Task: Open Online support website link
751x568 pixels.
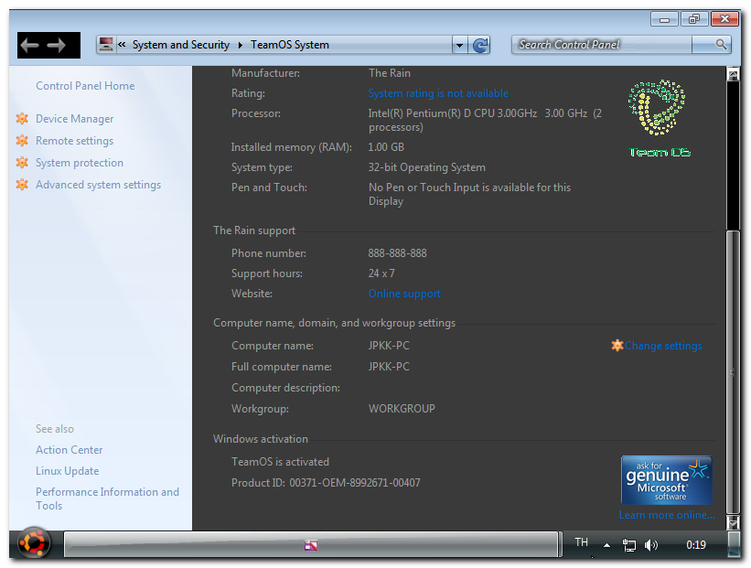Action: (x=404, y=293)
